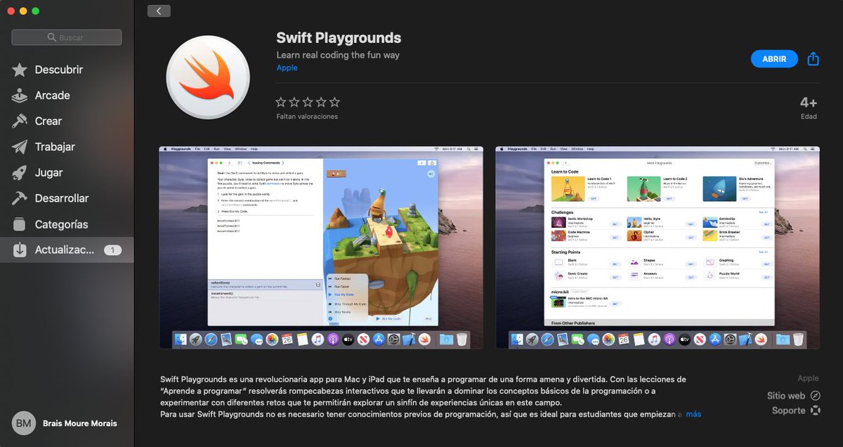
Task: Open the Categorías sidebar section
Action: pos(67,224)
